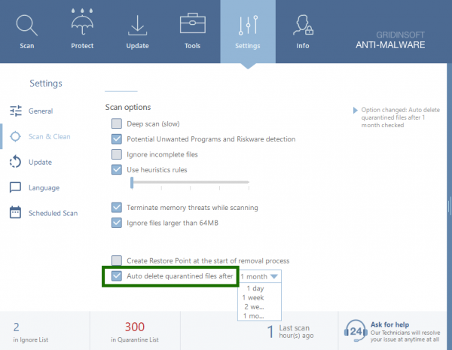Go to the Tools tab label
The height and width of the screenshot is (350, 452).
pos(193,46)
